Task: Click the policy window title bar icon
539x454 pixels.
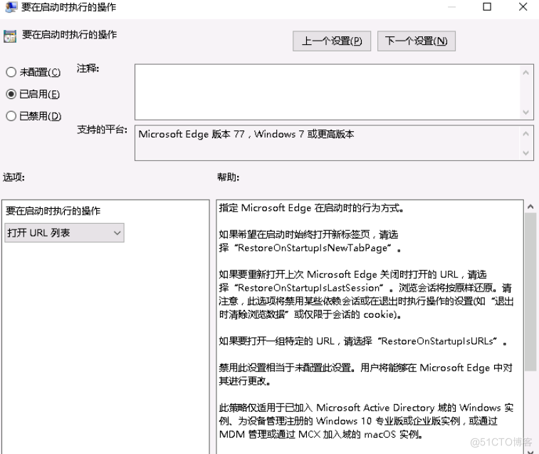Action: [x=11, y=7]
